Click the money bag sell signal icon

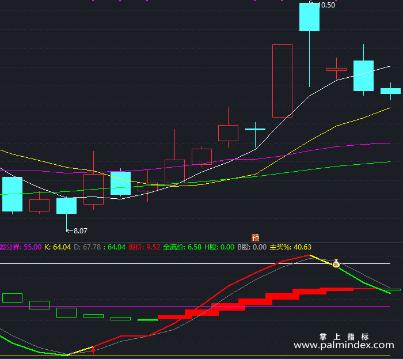[x=336, y=263]
